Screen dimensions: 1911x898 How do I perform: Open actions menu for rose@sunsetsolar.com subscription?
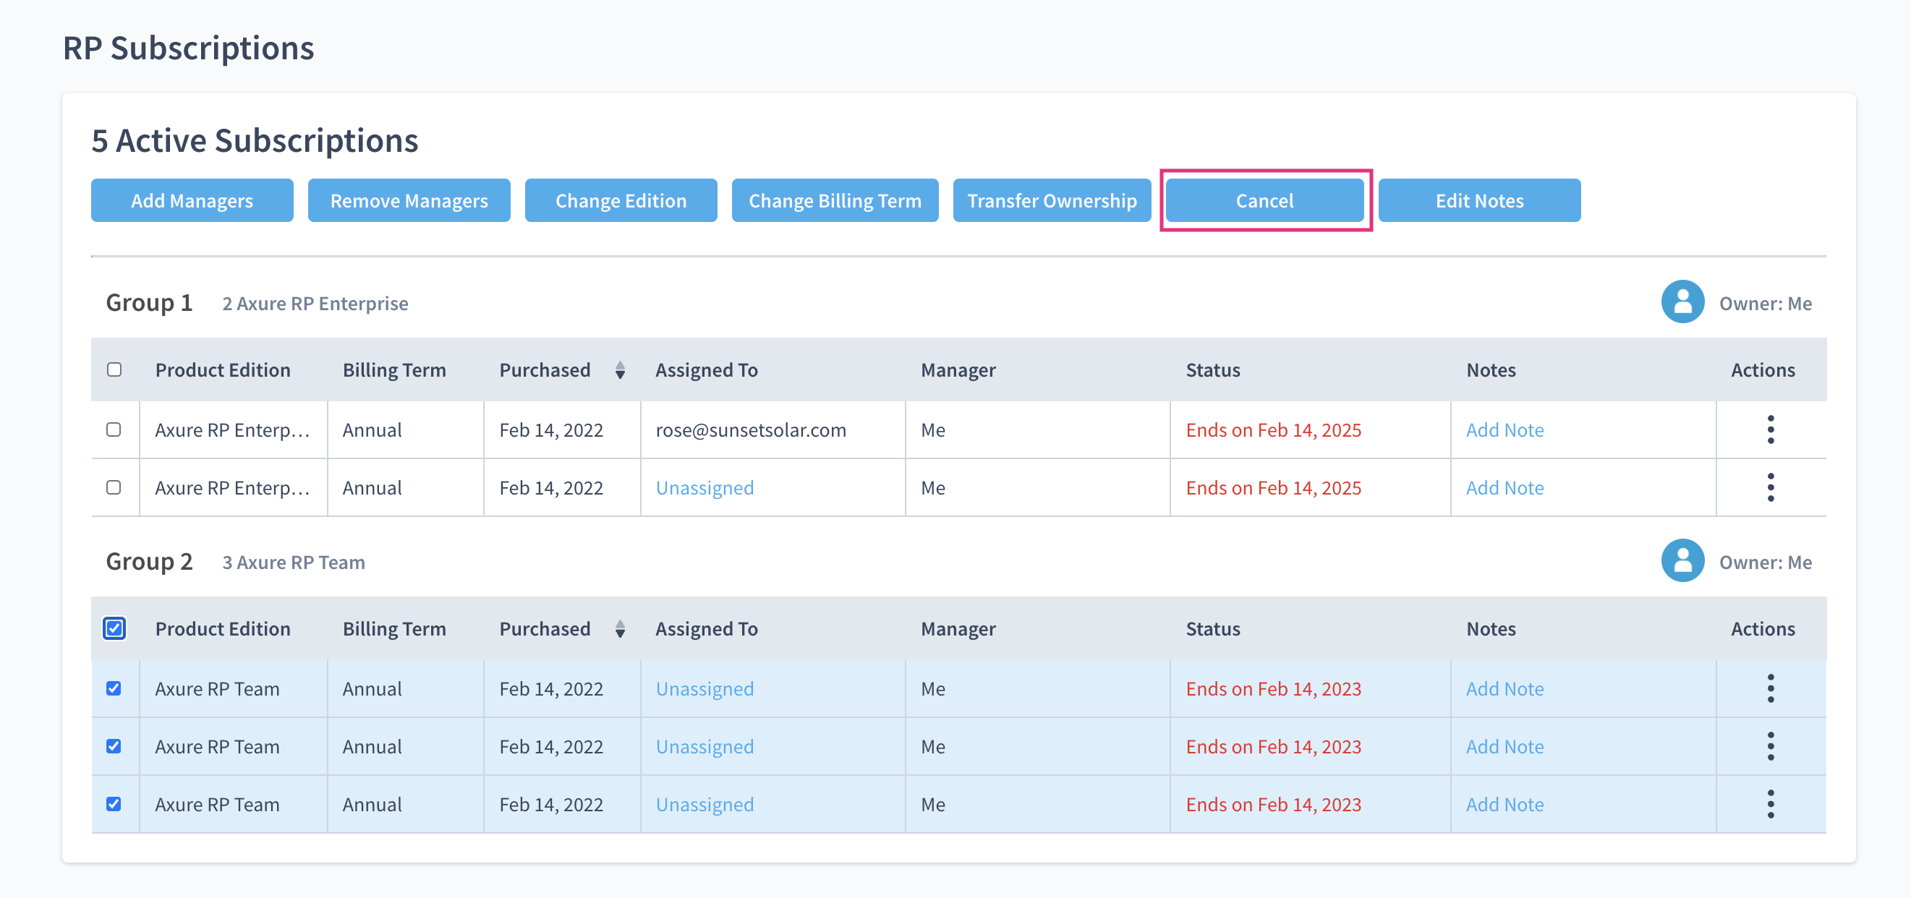1770,429
